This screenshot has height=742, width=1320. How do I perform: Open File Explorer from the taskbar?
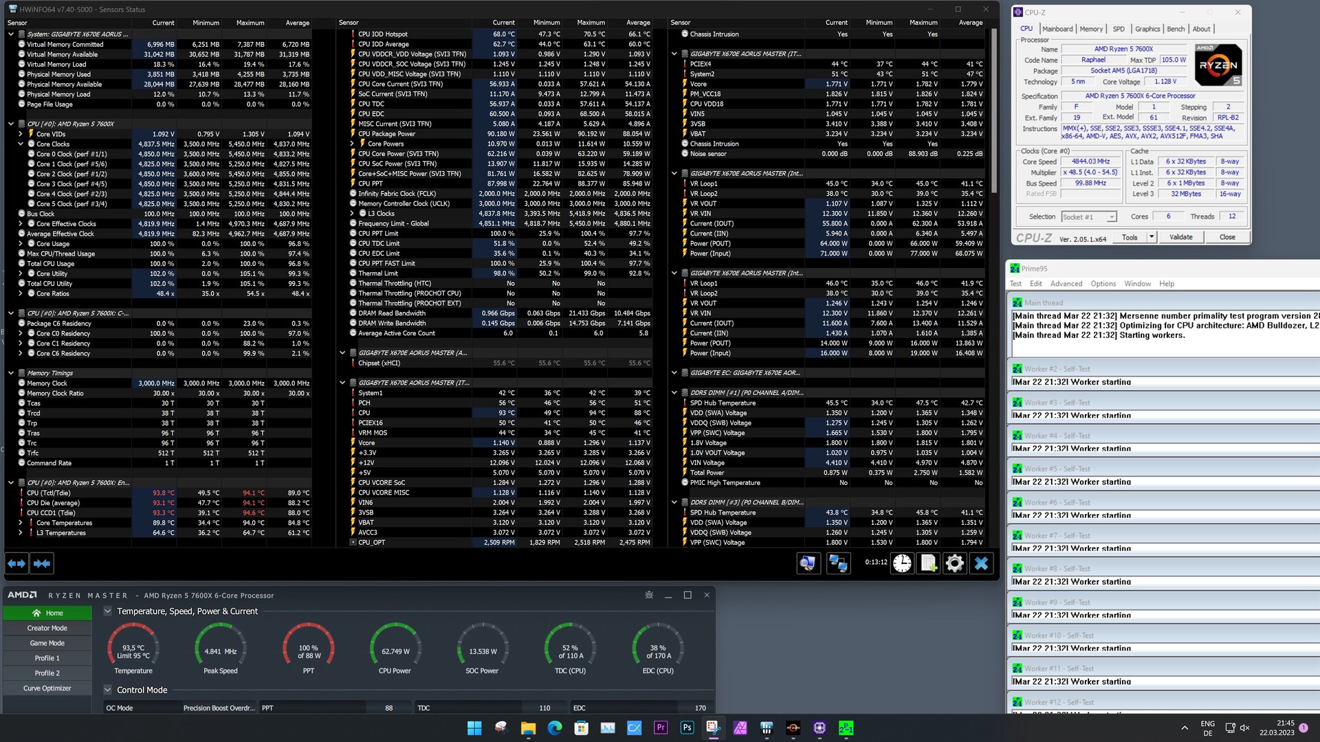coord(527,728)
